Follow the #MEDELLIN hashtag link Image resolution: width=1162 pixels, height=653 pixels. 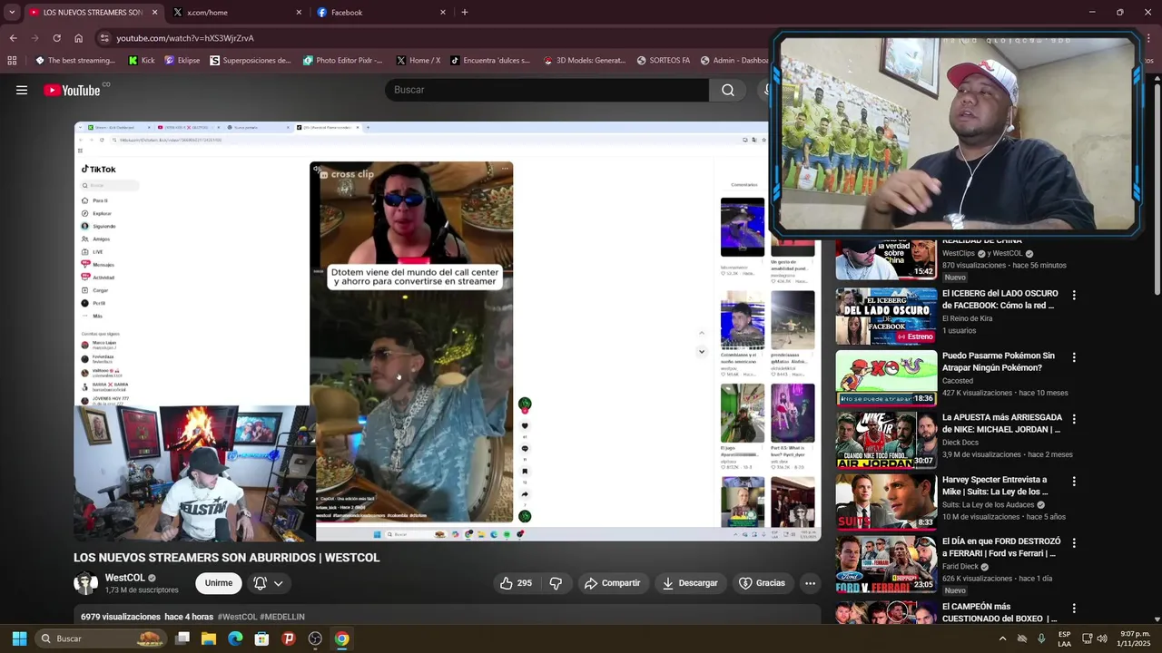point(282,617)
